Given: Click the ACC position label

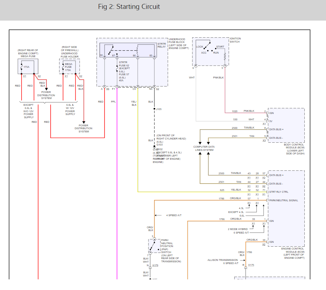Looking at the screenshot, I should pos(204,53).
